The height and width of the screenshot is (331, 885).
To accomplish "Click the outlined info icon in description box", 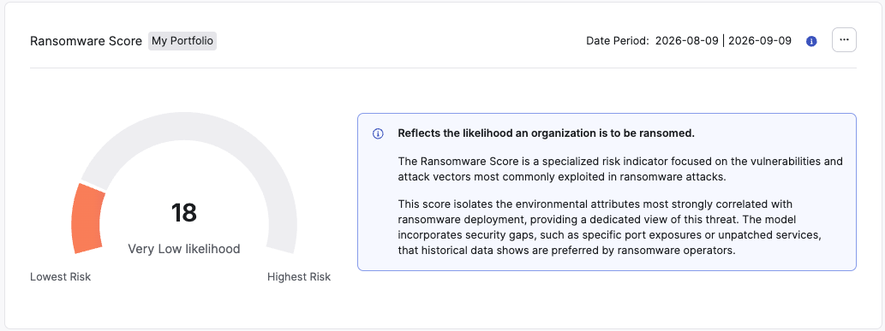I will 378,133.
